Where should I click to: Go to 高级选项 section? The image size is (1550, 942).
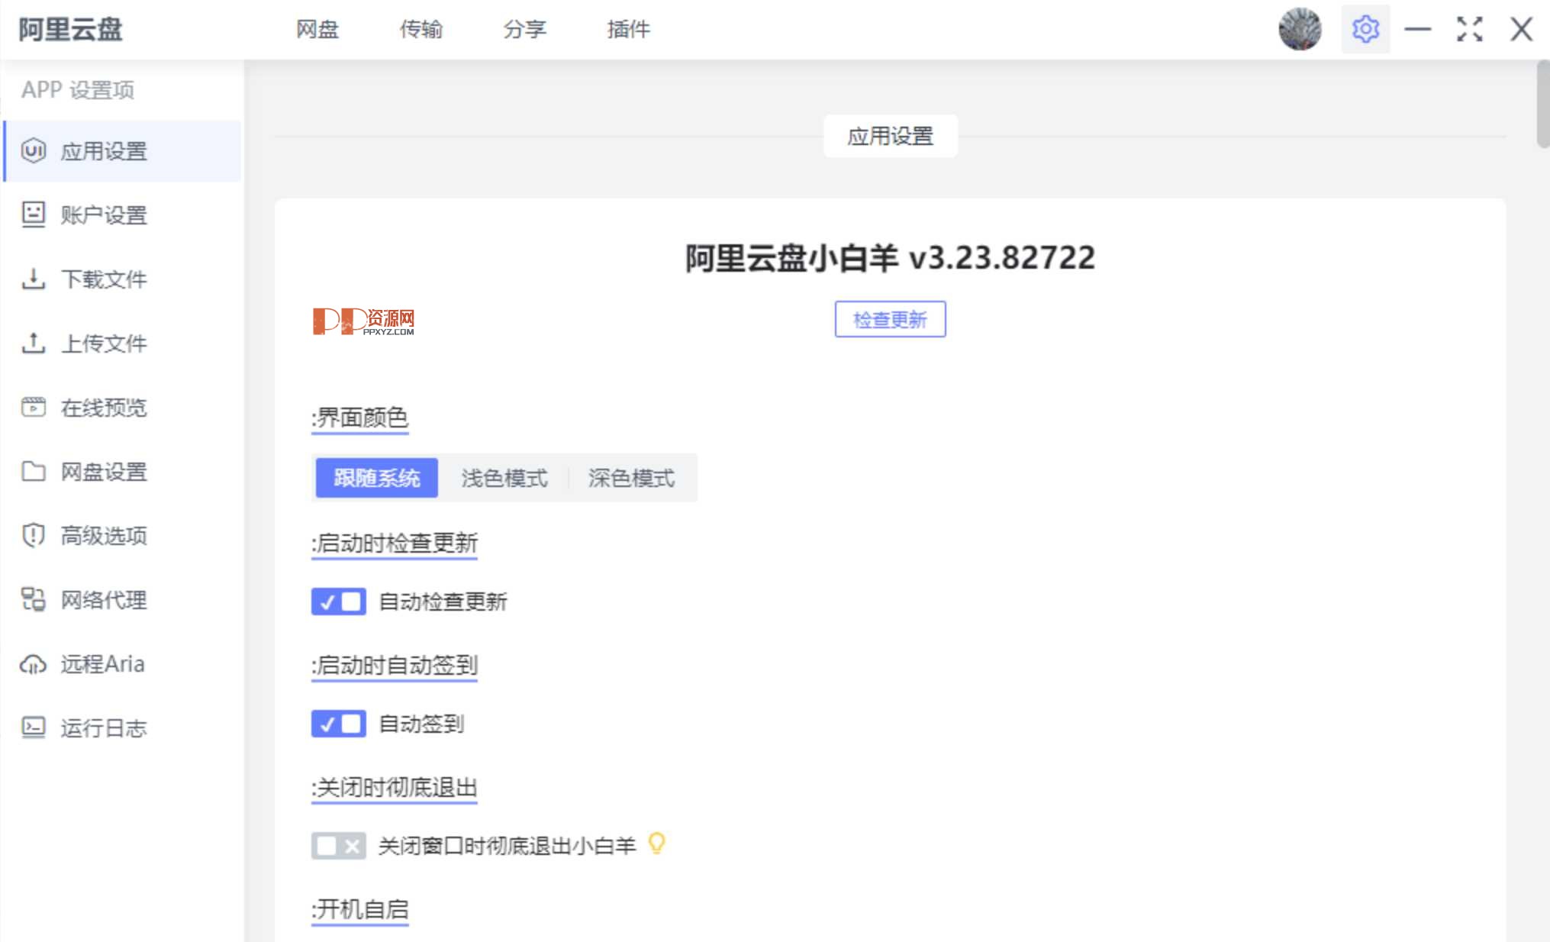tap(123, 536)
